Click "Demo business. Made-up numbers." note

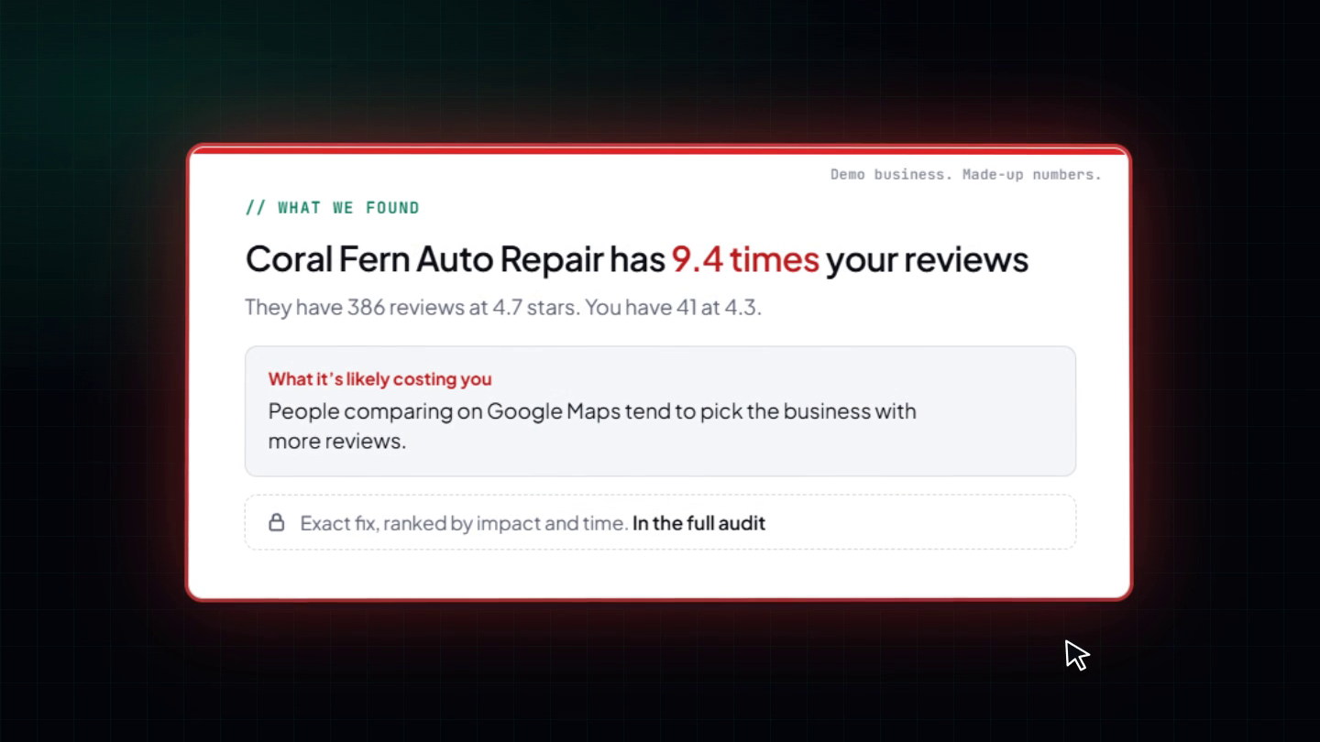[966, 174]
